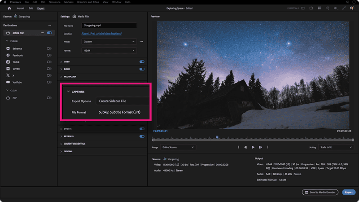The width and height of the screenshot is (359, 202).
Task: Expand the Audio settings section
Action: point(61,69)
